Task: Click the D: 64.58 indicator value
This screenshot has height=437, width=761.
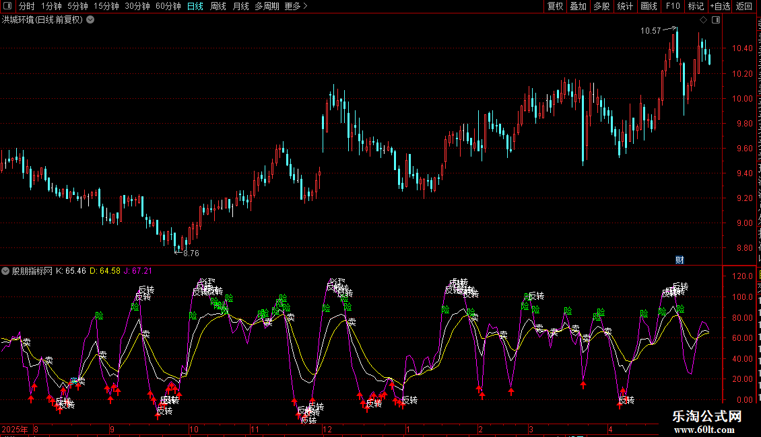Action: (105, 271)
